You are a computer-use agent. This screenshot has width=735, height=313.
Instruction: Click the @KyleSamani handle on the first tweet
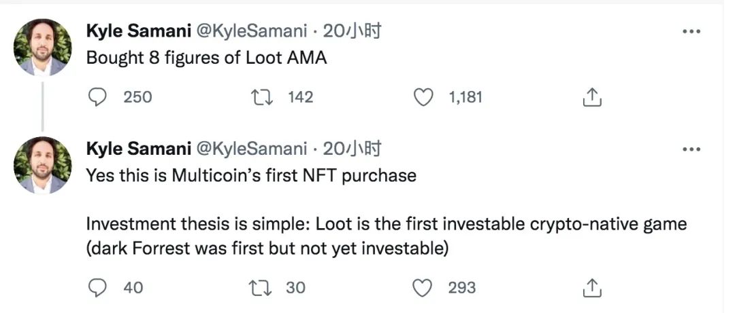(252, 31)
